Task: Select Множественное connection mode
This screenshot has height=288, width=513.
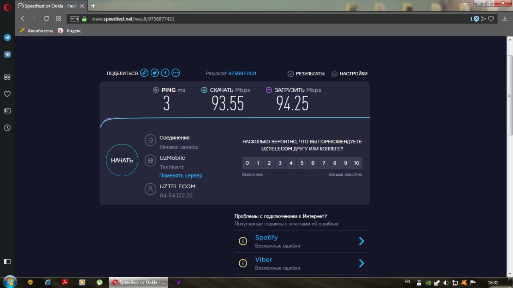Action: [179, 147]
